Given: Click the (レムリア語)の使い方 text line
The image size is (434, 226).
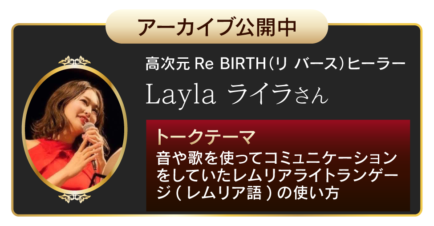Looking at the screenshot, I should [x=247, y=193].
